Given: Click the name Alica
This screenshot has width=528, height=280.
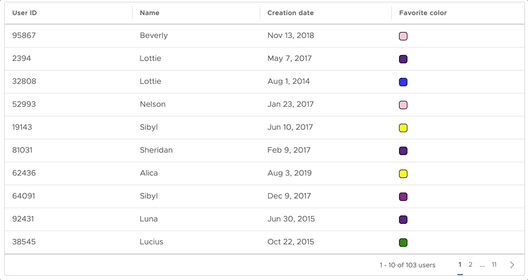Looking at the screenshot, I should 149,173.
